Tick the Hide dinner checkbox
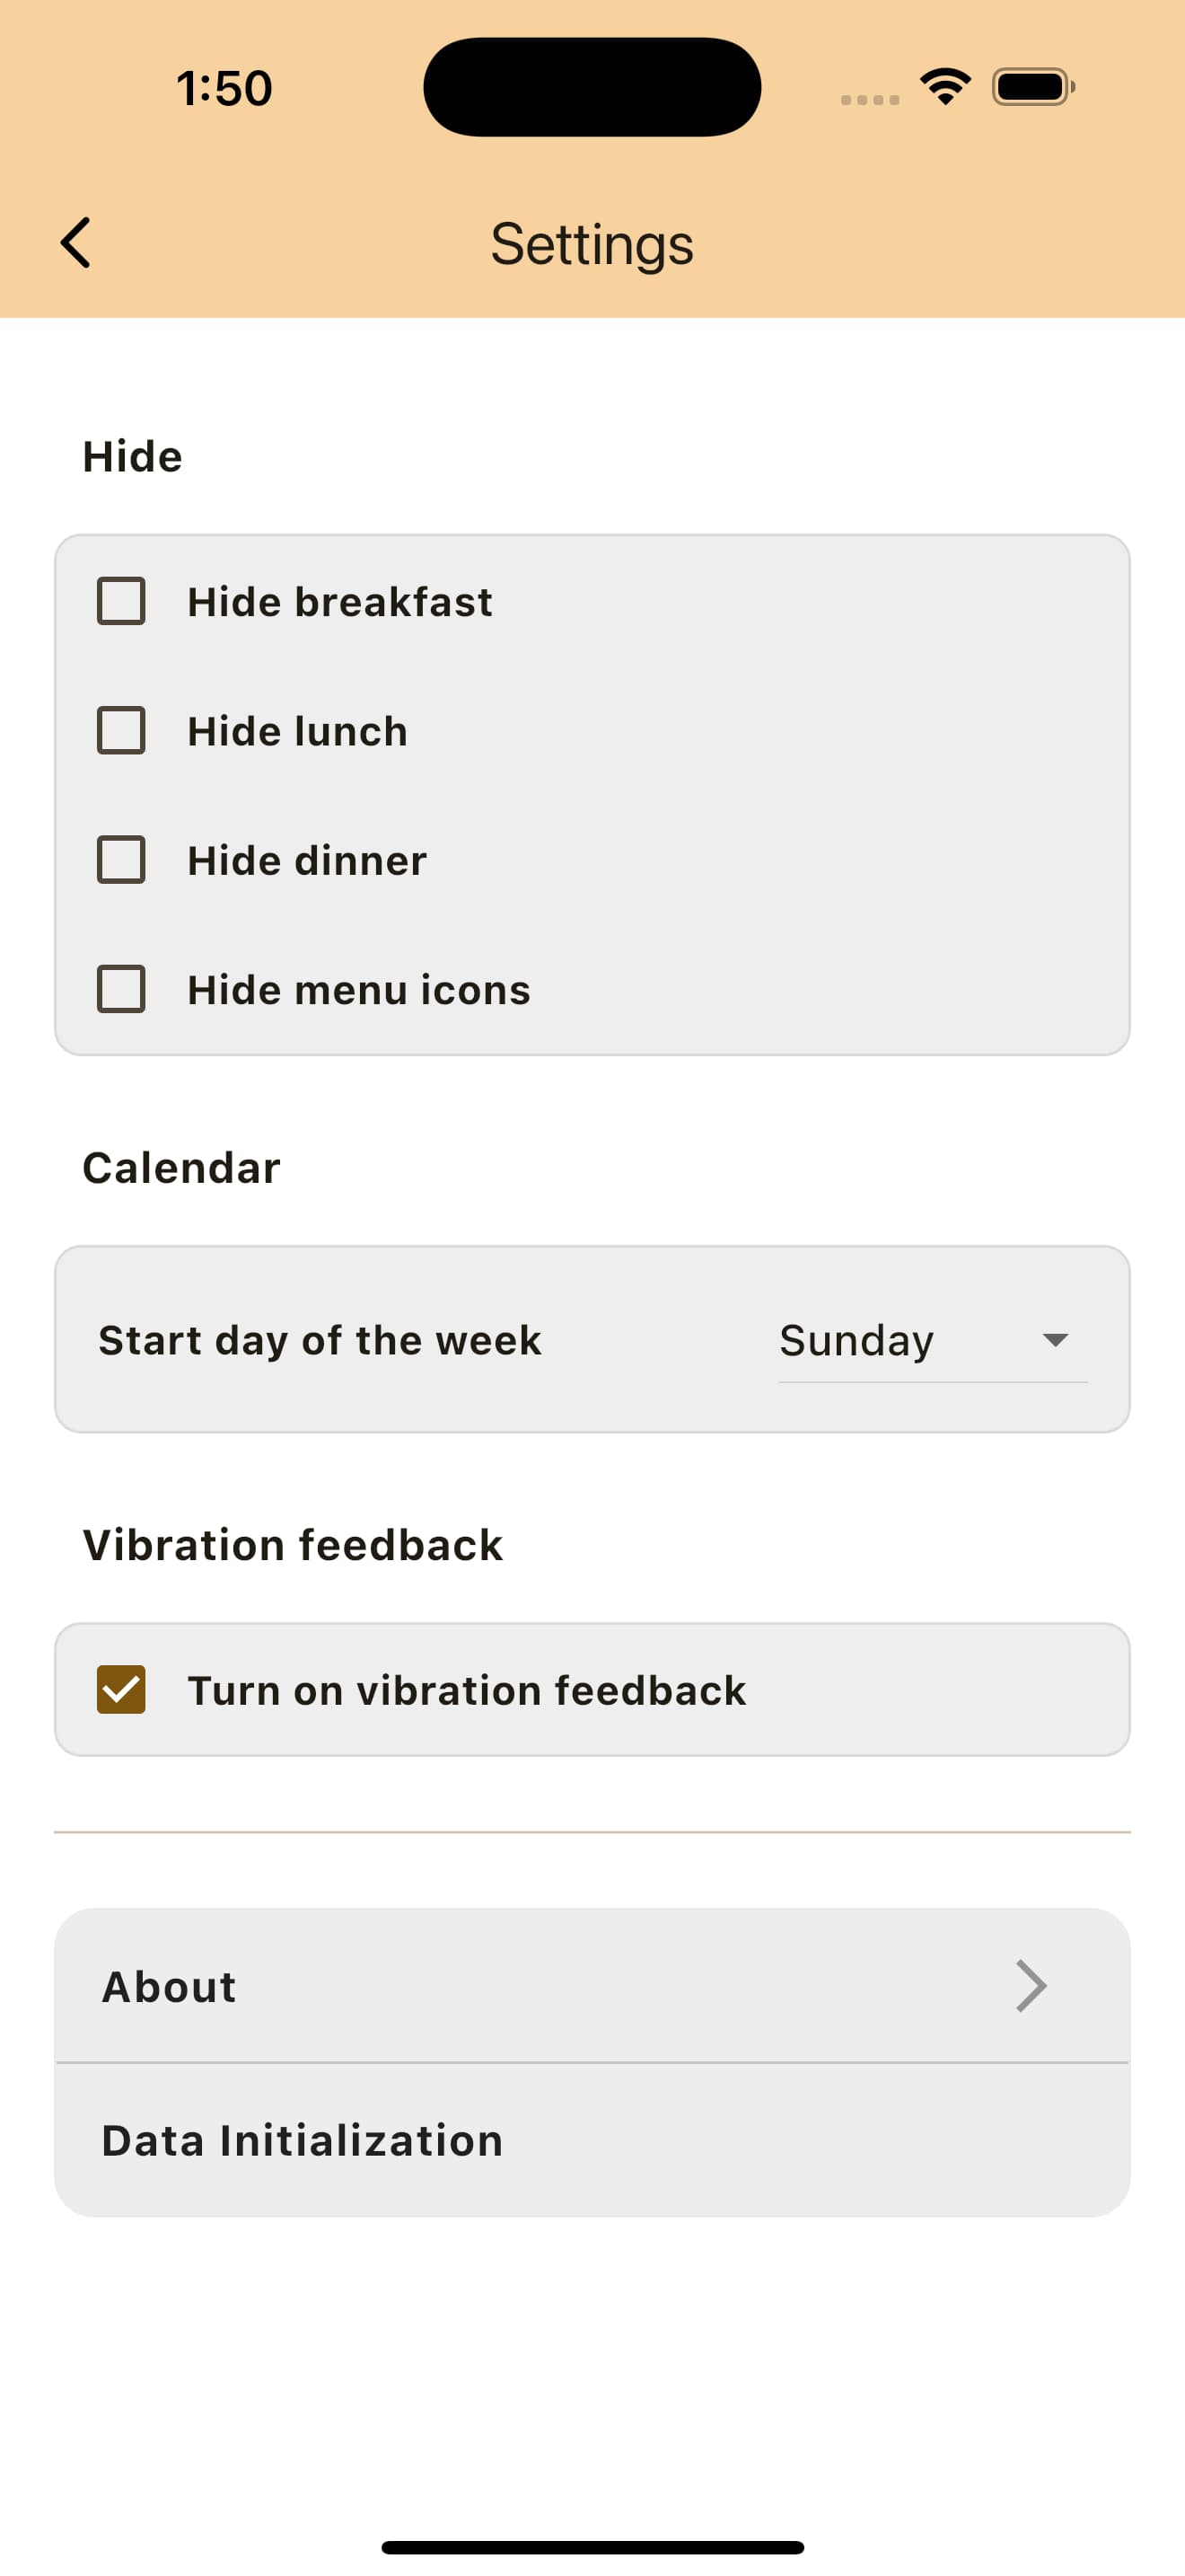Image resolution: width=1185 pixels, height=2576 pixels. tap(121, 860)
